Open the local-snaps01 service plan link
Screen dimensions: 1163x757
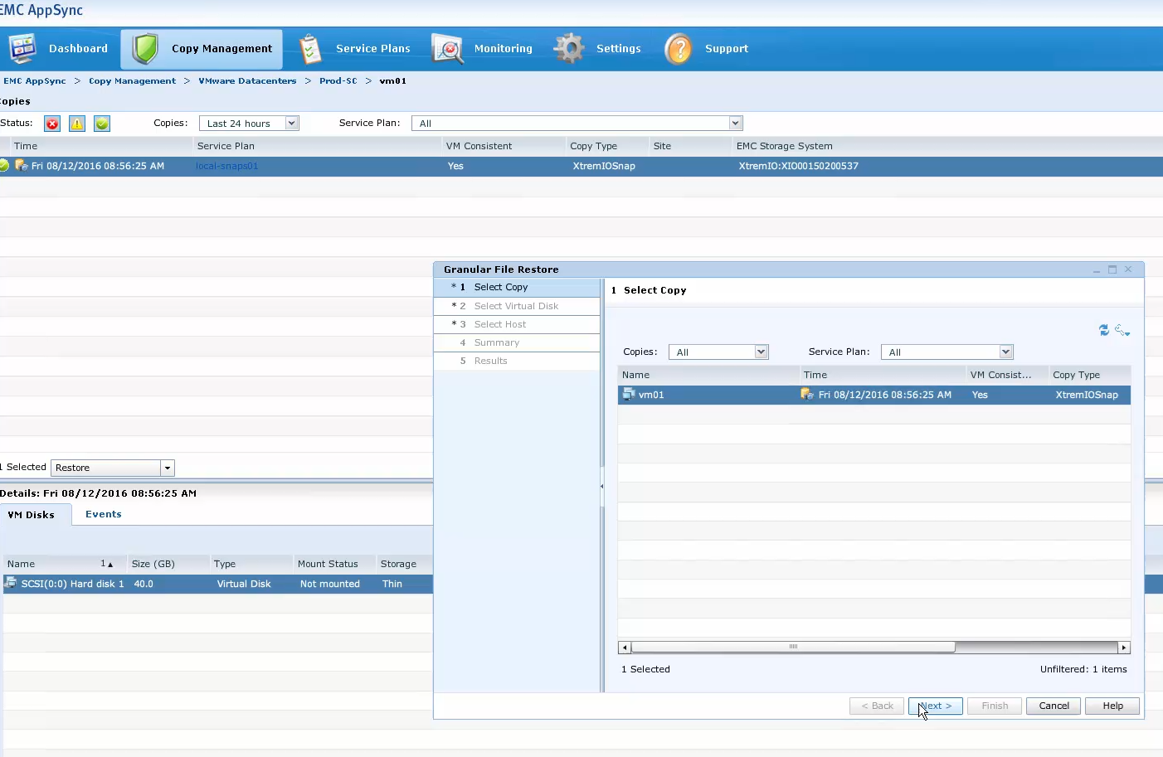[x=227, y=166]
